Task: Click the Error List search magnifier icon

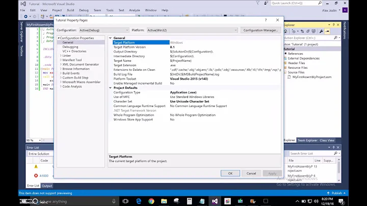Action: click(x=335, y=153)
